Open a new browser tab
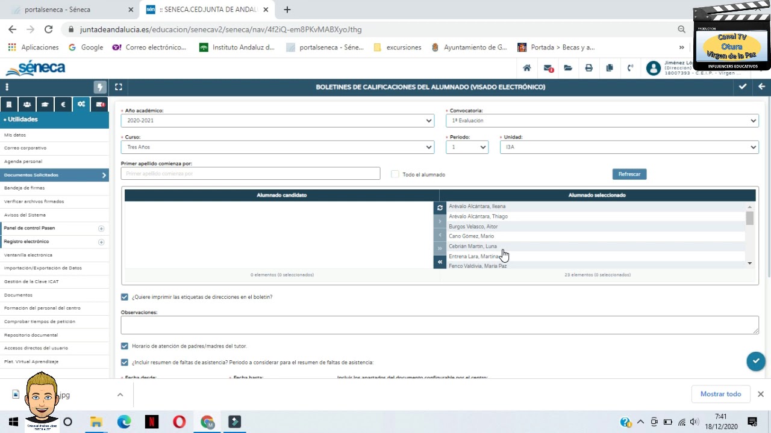 [x=287, y=10]
